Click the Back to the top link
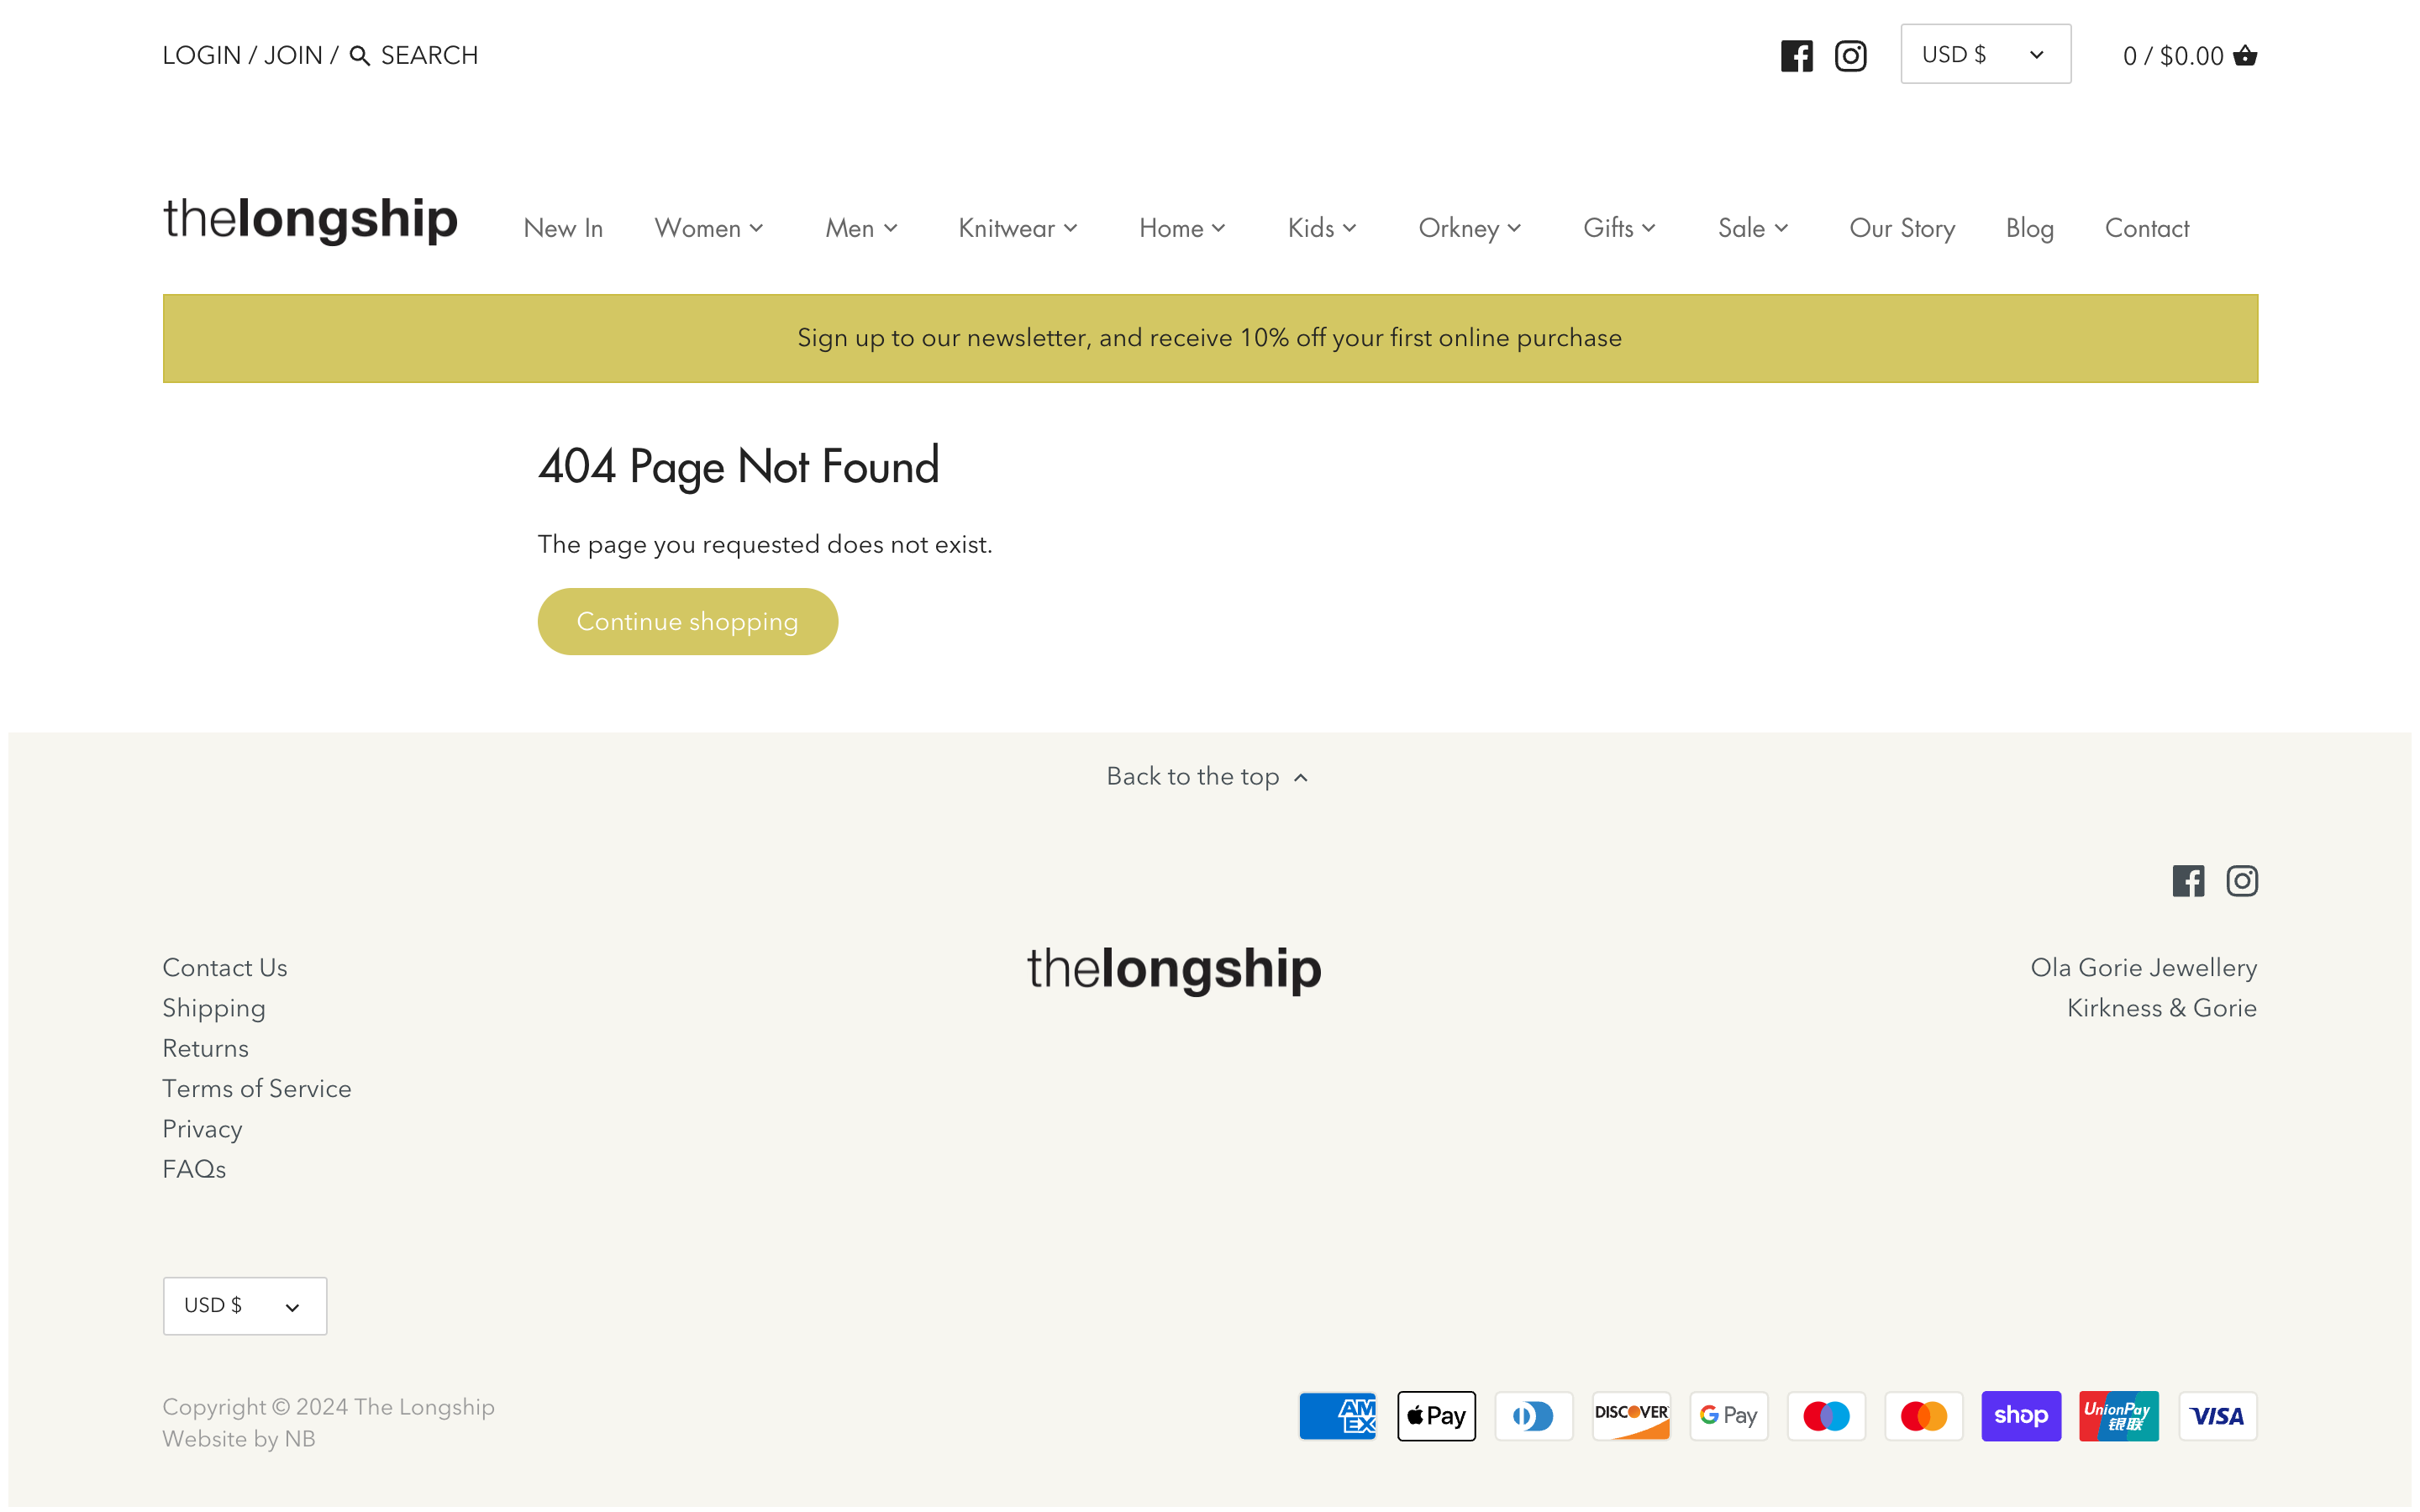Image resolution: width=2420 pixels, height=1512 pixels. pos(1207,776)
